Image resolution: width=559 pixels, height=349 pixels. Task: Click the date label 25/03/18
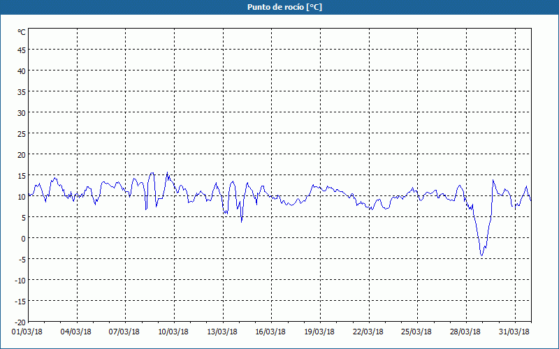click(x=416, y=332)
